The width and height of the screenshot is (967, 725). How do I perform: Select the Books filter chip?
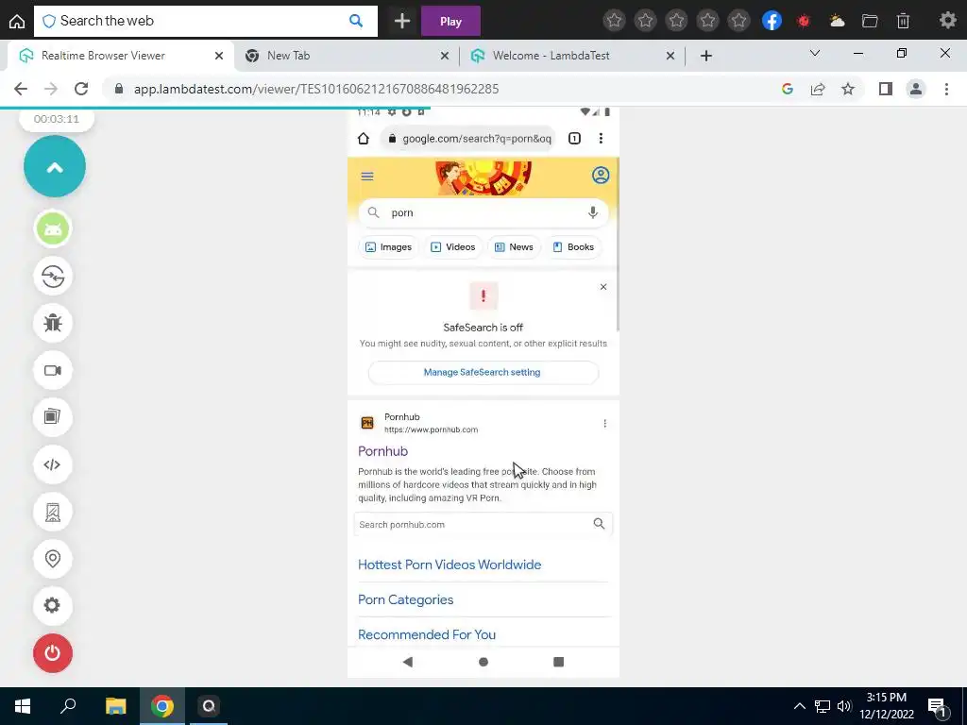(x=573, y=247)
